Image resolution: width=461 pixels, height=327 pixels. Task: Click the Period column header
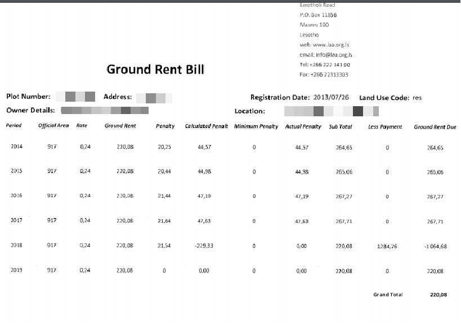(14, 126)
